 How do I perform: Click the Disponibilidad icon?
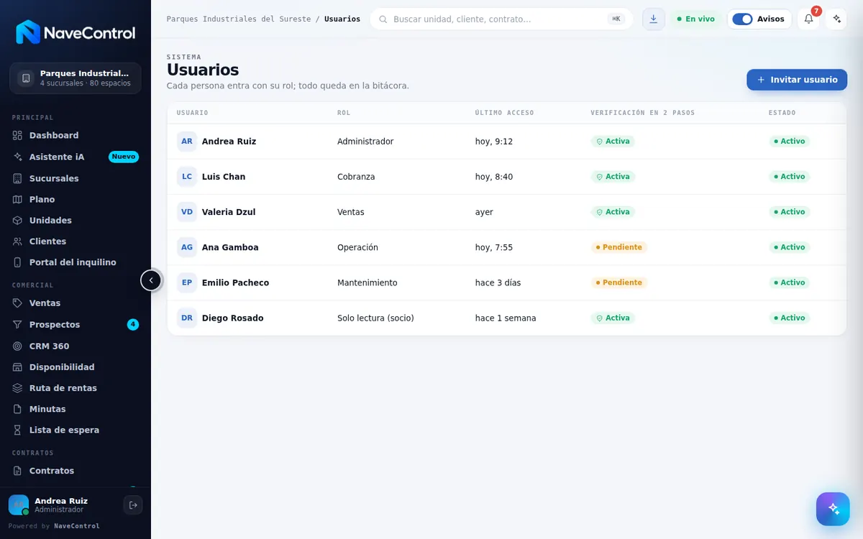(18, 367)
